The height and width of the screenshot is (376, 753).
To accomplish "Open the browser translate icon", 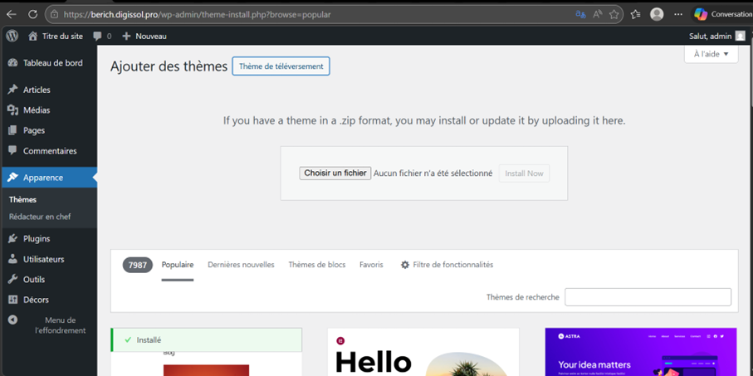I will (580, 14).
